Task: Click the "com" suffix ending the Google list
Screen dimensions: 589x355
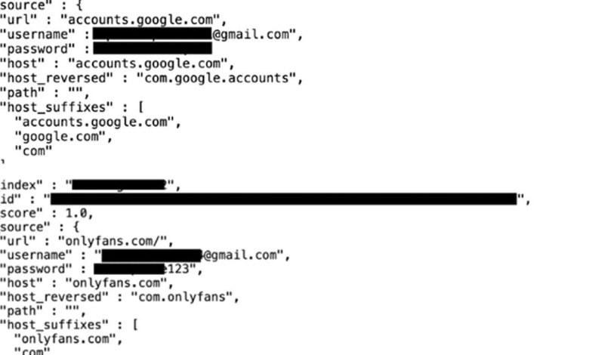Action: click(33, 151)
